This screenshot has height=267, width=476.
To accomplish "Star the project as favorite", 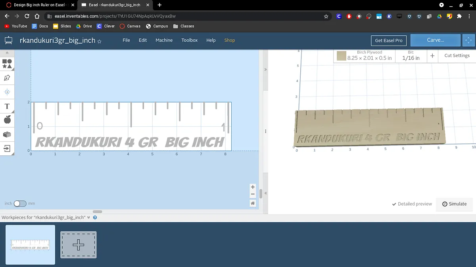I will [100, 41].
